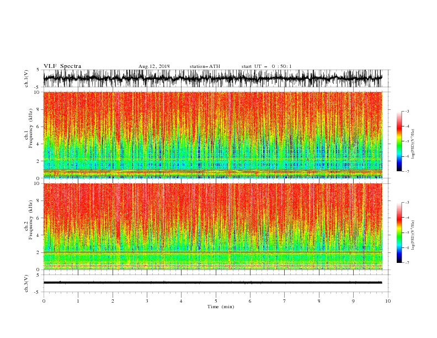
Task: Click the time axis tick label "3"
Action: (147, 301)
